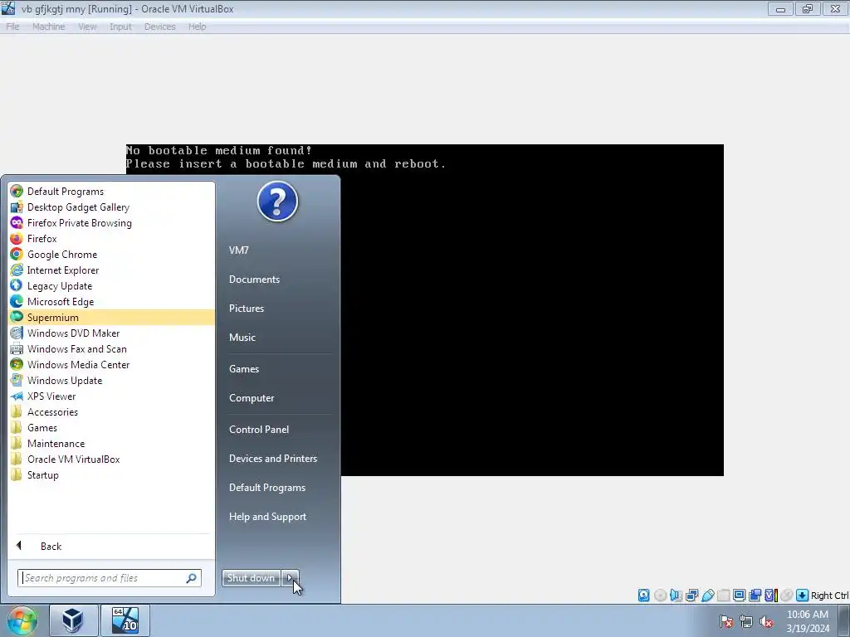Open Legacy Update

(x=111, y=285)
